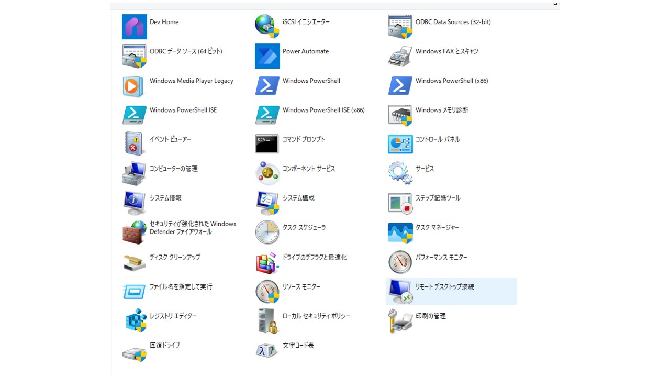
Task: Click the 'タスク スケジューラ' label text
Action: [304, 227]
